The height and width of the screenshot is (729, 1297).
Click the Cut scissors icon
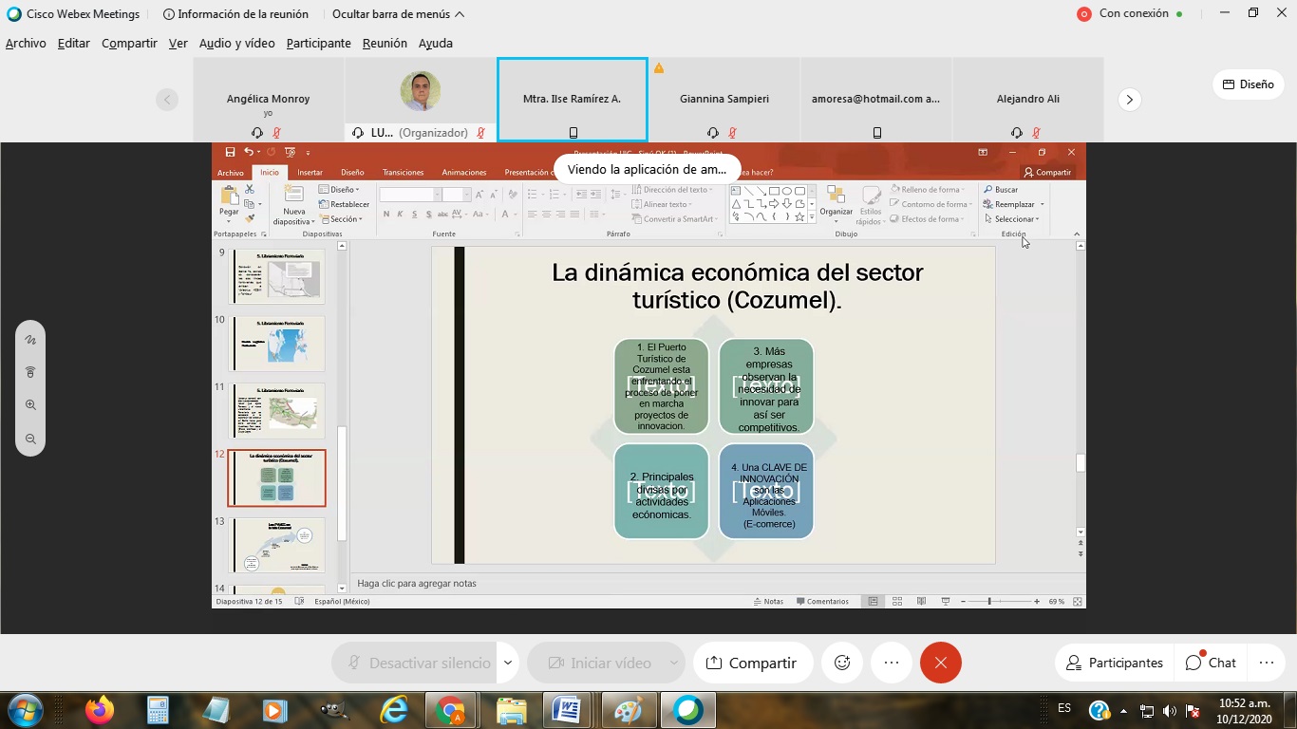(250, 190)
